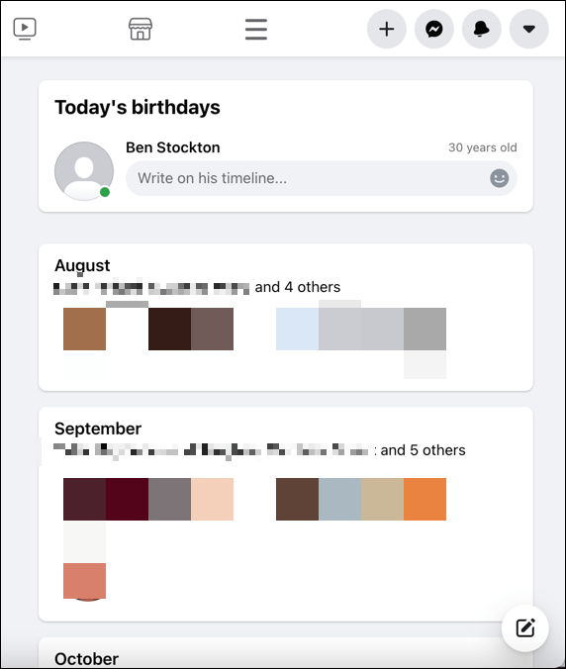The height and width of the screenshot is (669, 566).
Task: Select the orange September birthday thumbnail
Action: (x=424, y=499)
